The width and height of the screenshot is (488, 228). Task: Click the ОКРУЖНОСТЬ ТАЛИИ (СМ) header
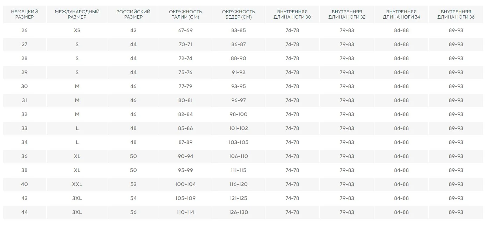click(185, 14)
